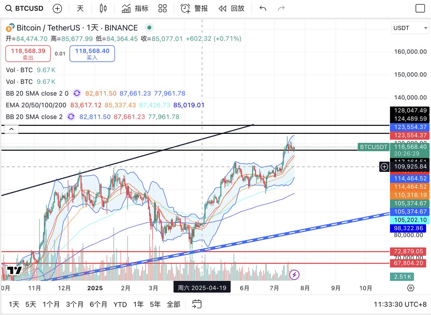Screen dimensions: 431x315
Task: Click the purple lightning bolt icon
Action: (x=295, y=275)
